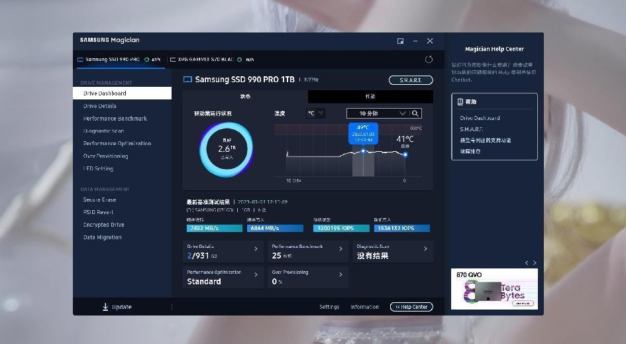
Task: Click the Update download arrow icon
Action: pyautogui.click(x=105, y=306)
